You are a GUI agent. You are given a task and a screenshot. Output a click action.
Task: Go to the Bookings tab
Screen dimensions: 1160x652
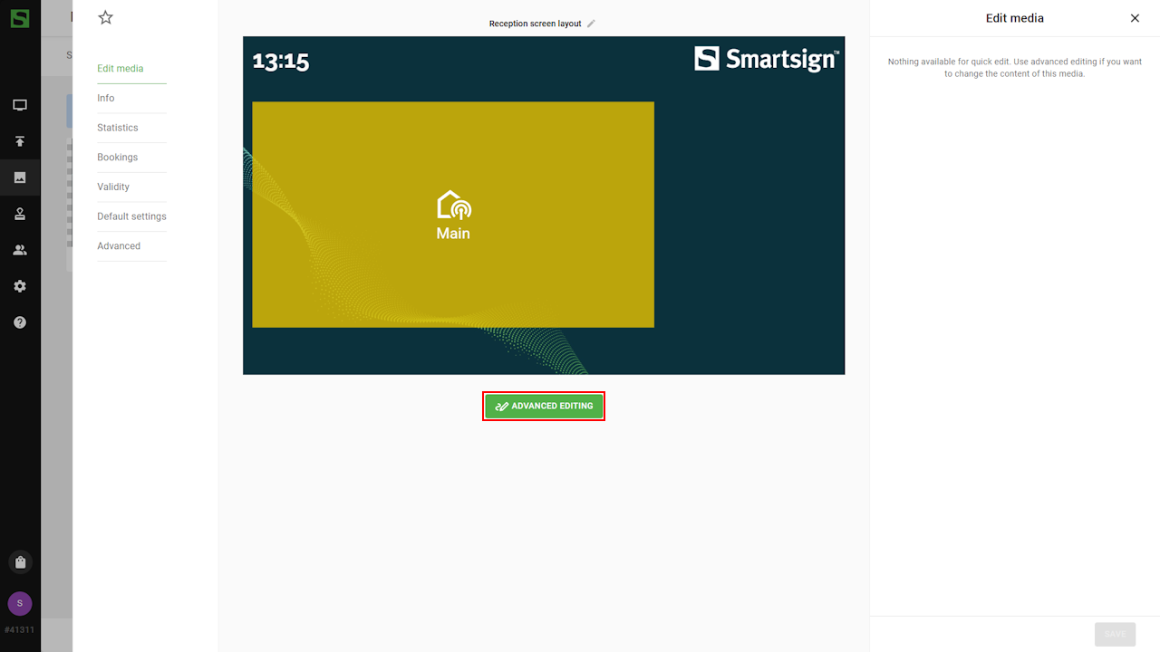pos(118,158)
